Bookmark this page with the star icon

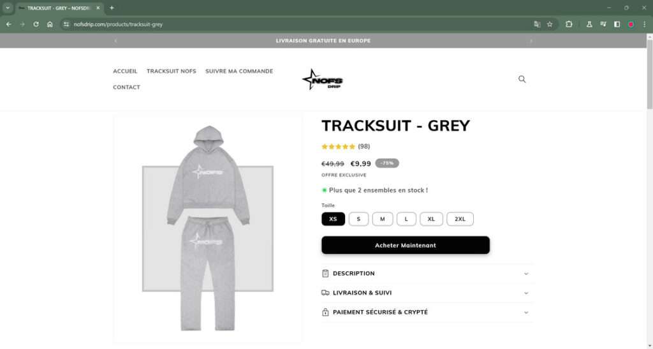tap(550, 25)
